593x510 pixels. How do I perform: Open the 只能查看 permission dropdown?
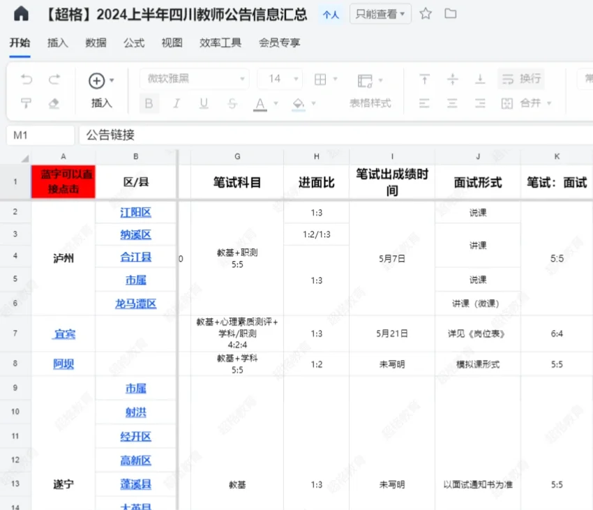(380, 13)
